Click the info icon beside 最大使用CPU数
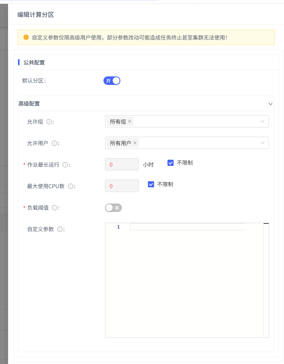The height and width of the screenshot is (364, 284). tap(71, 186)
